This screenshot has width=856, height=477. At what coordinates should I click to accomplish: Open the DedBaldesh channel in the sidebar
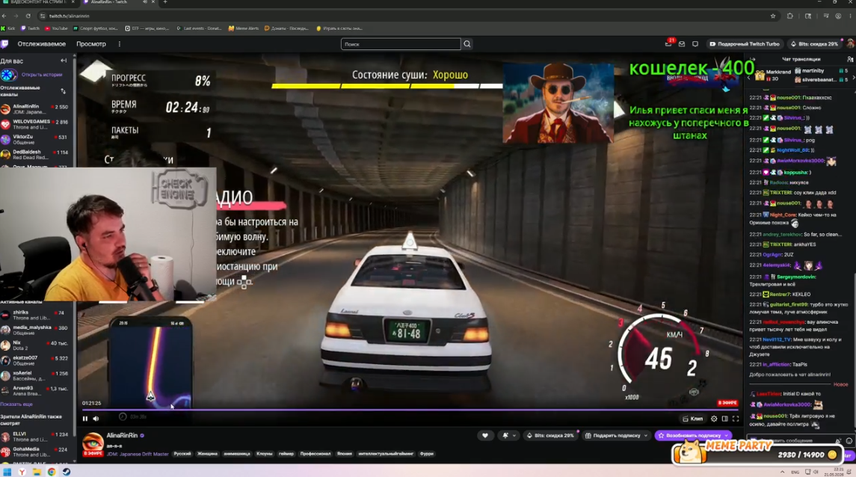coord(36,155)
